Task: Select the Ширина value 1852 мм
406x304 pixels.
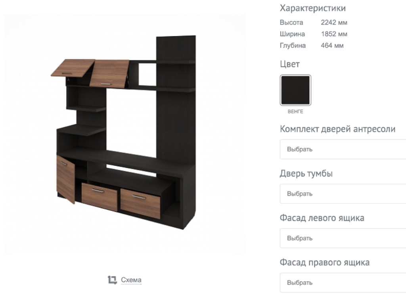Action: click(334, 34)
